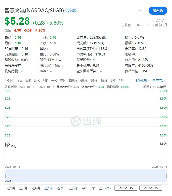Viewport: 172px width, 196px height.
Task: Click the 市盈率(TTM) value 178.31
Action: 104,49
